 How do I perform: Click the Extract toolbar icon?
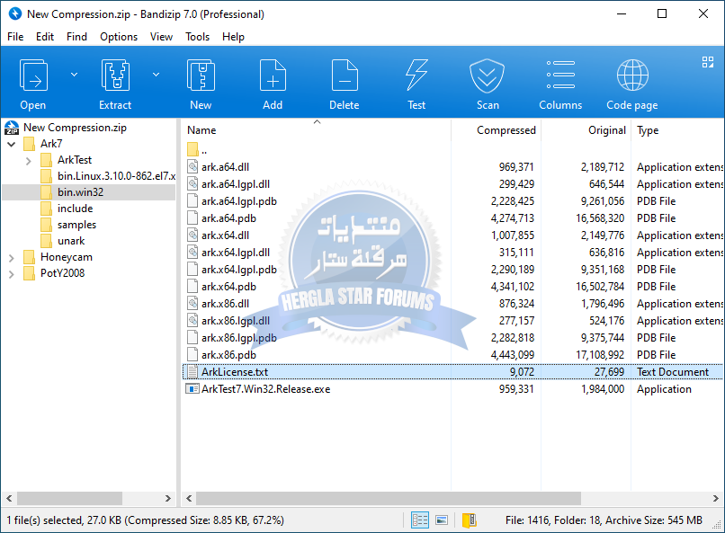click(x=115, y=76)
